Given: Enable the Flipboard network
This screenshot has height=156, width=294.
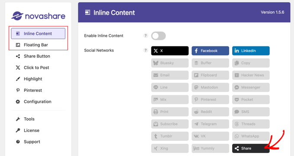Looking at the screenshot, I should pyautogui.click(x=211, y=75).
